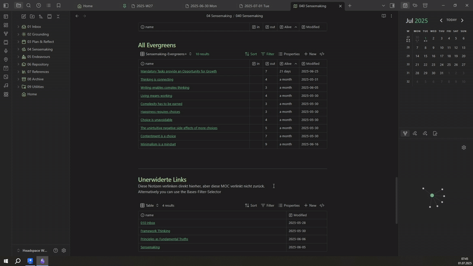473x266 pixels.
Task: Toggle the left sidebar
Action: [x=6, y=6]
